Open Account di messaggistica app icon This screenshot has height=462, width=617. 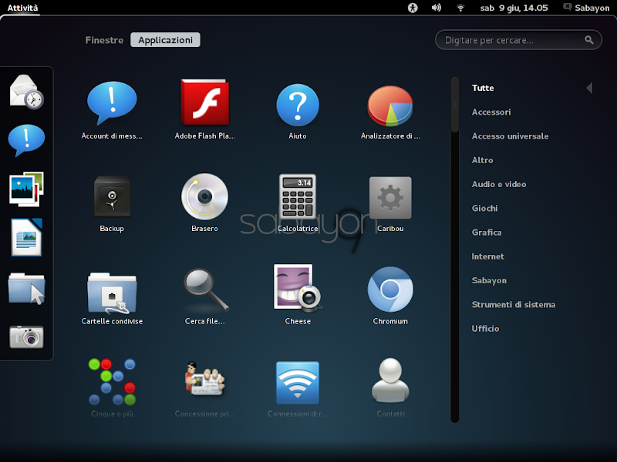(112, 104)
